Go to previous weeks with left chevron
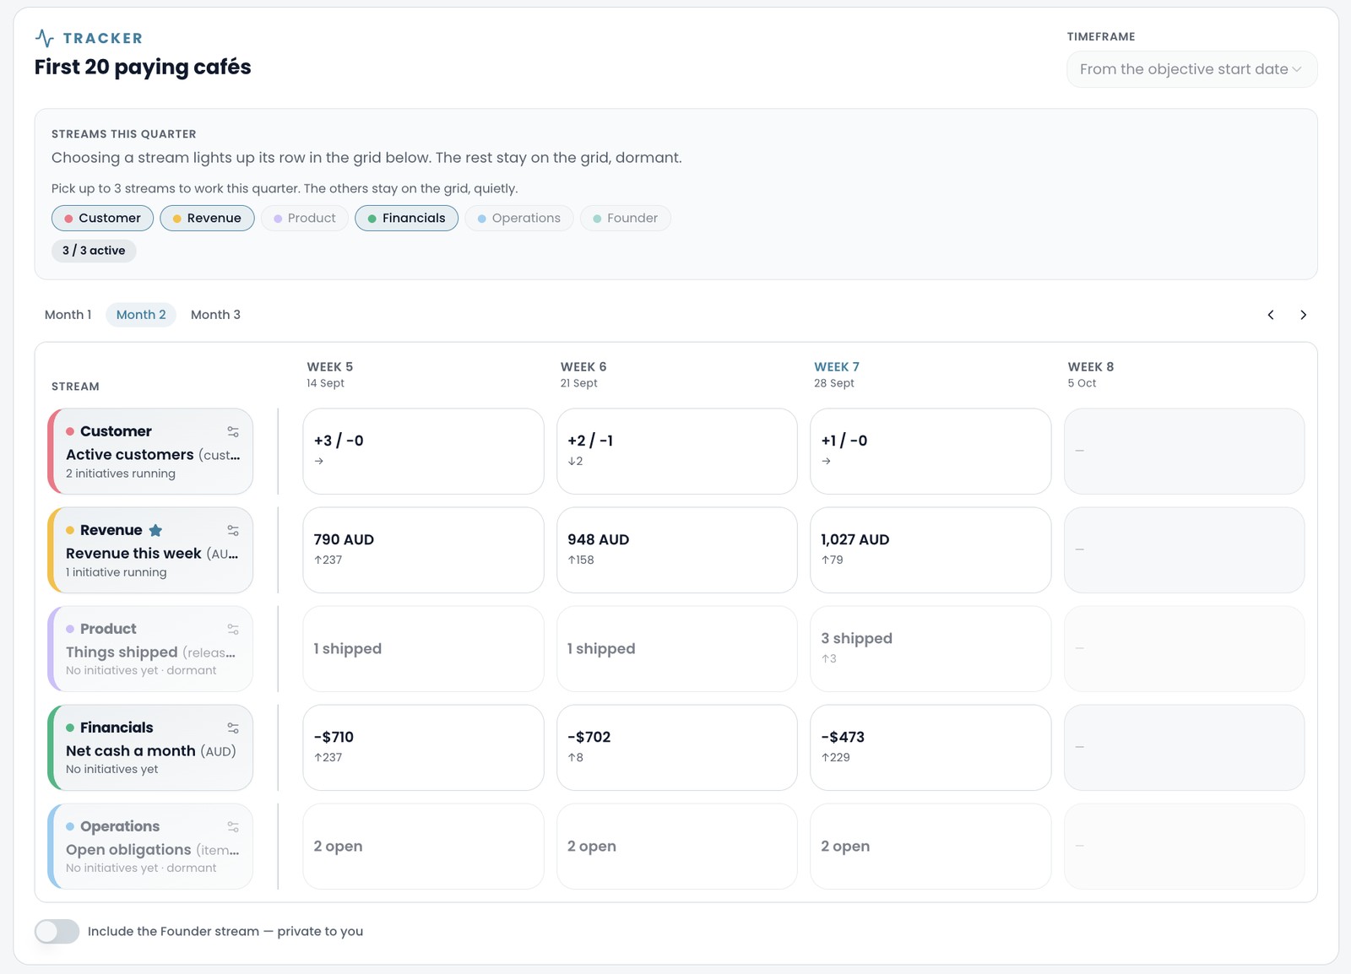This screenshot has height=974, width=1351. coord(1271,315)
